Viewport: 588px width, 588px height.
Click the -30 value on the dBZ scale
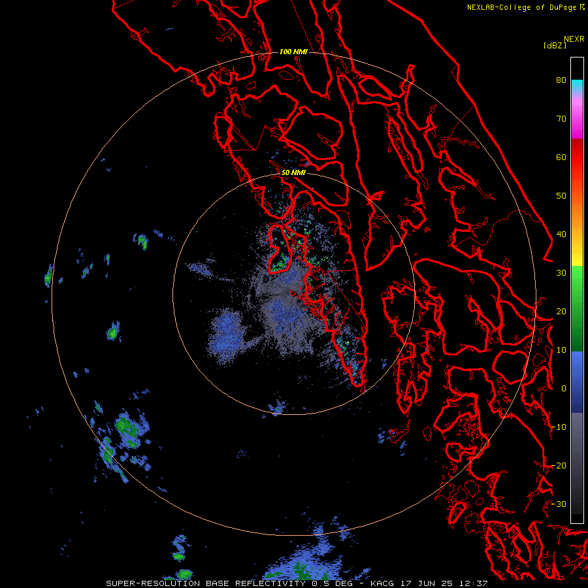[559, 504]
